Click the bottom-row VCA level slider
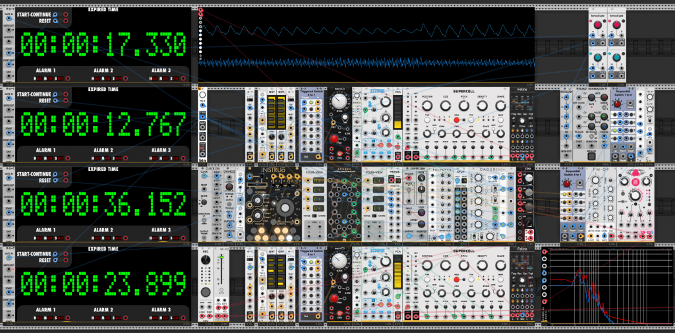The height and width of the screenshot is (333, 675). point(397,272)
